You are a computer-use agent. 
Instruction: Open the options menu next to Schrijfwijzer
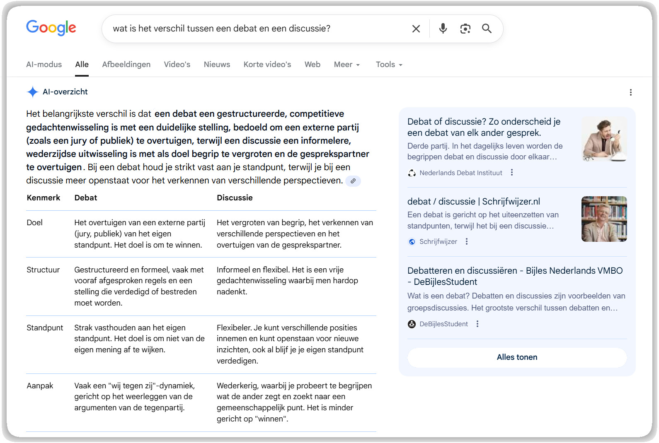pyautogui.click(x=467, y=241)
